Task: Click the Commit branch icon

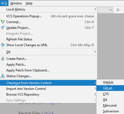Action: tap(3, 22)
